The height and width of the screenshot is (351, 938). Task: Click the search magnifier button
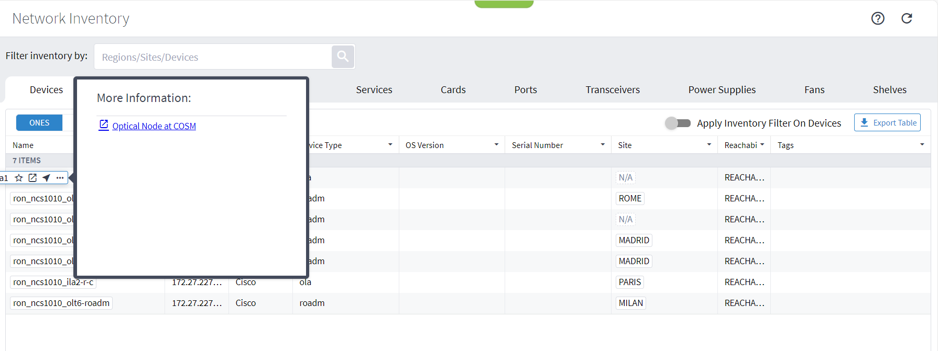point(343,56)
